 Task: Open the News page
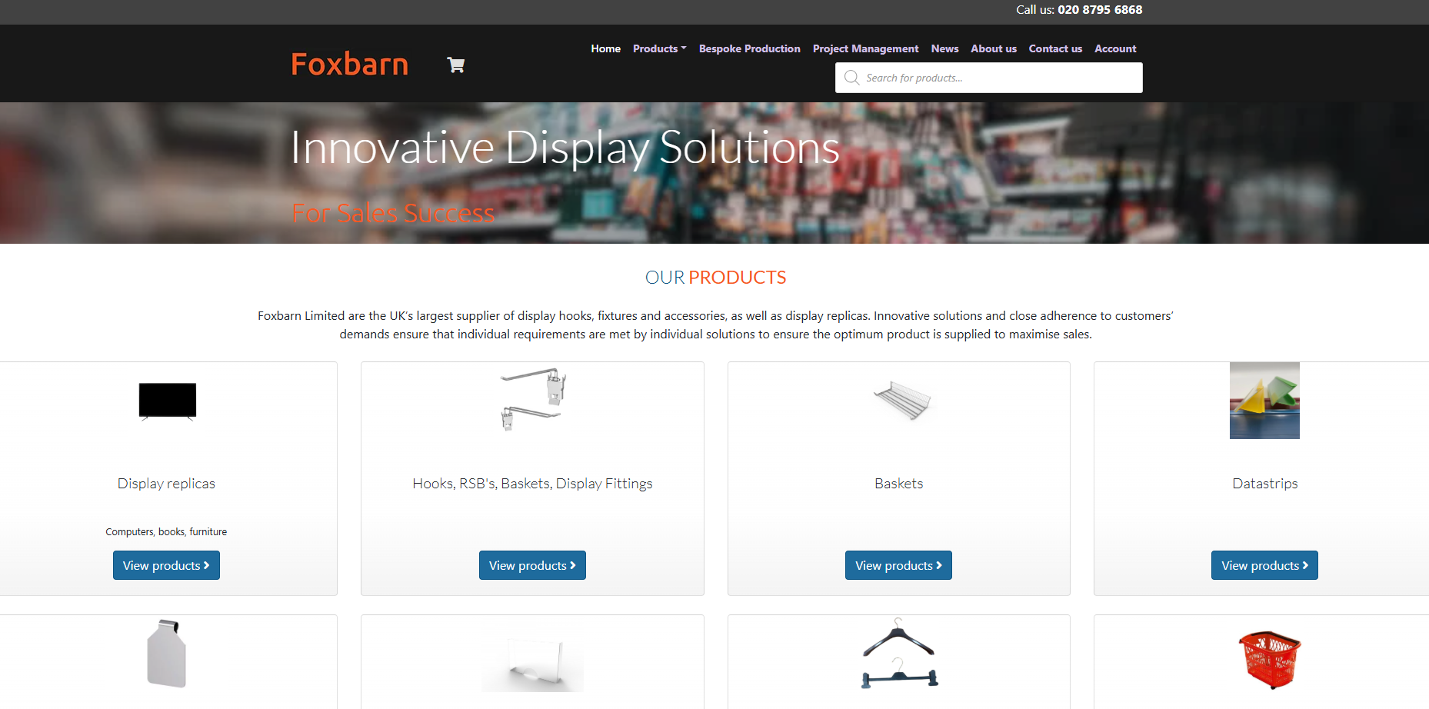(944, 48)
